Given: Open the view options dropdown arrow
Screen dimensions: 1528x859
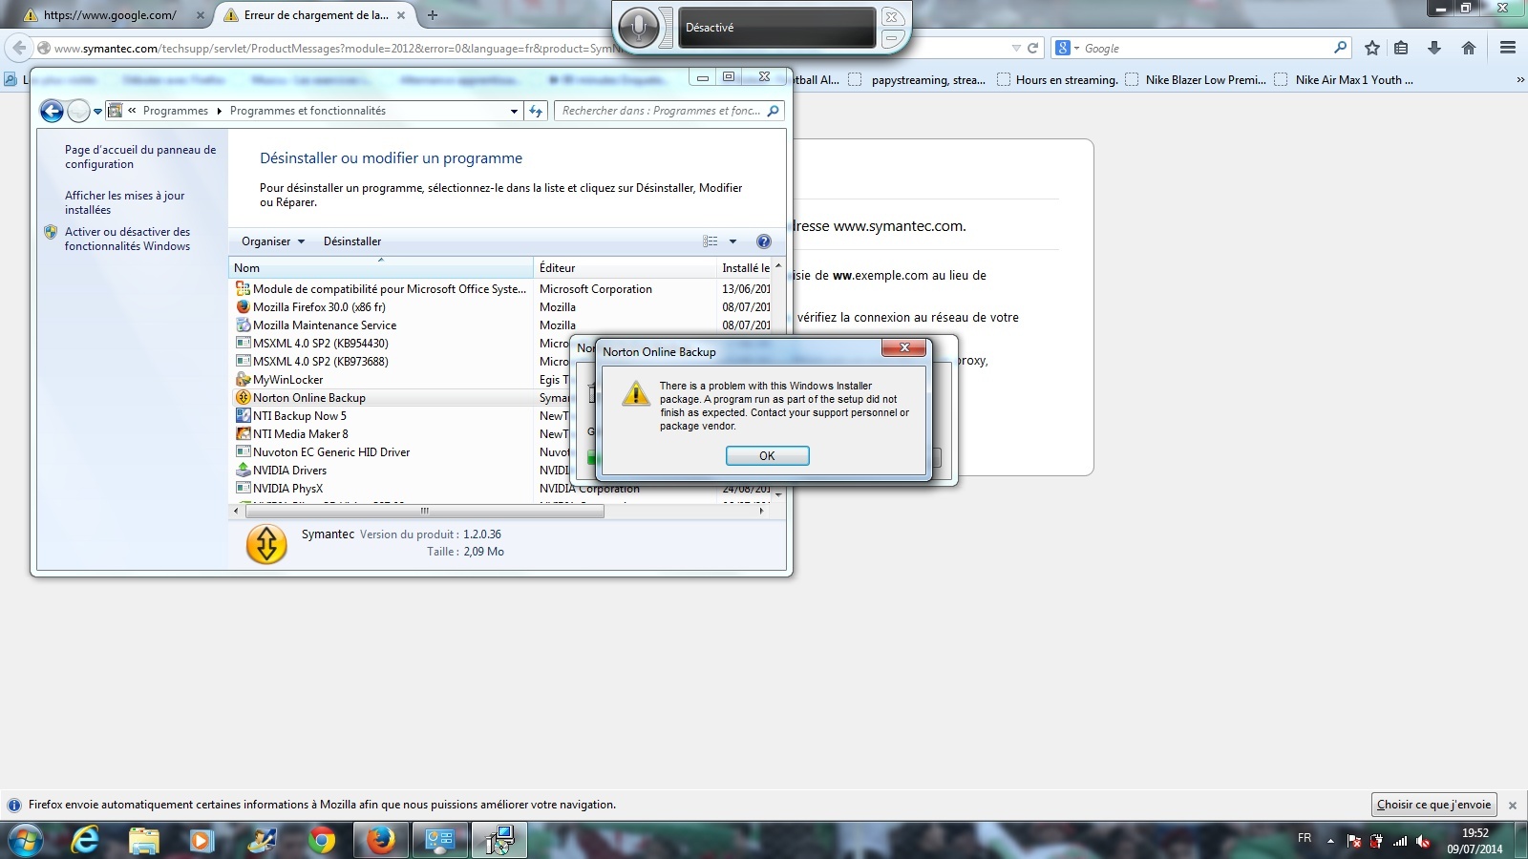Looking at the screenshot, I should click(x=733, y=241).
